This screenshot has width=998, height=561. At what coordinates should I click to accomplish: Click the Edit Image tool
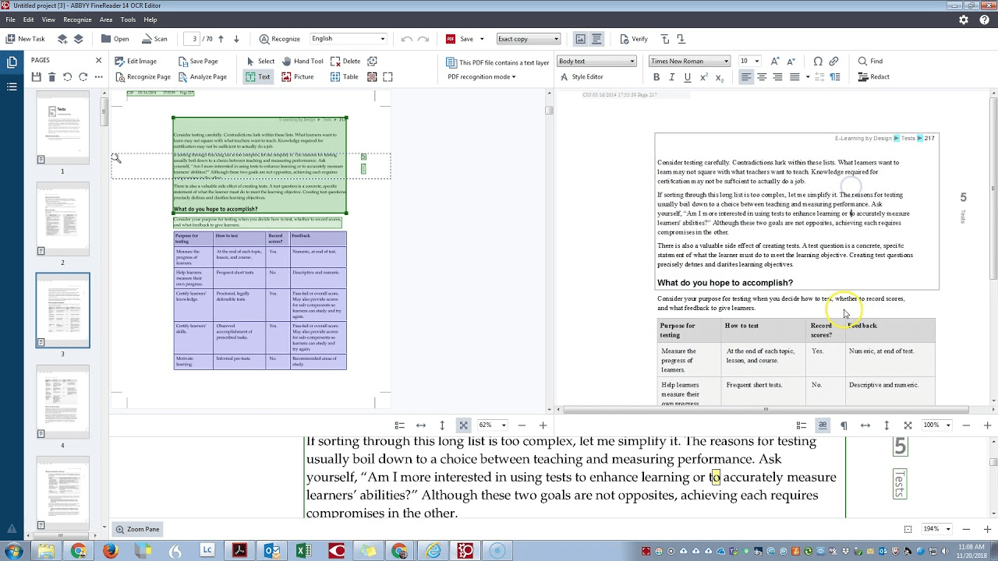[x=135, y=62]
